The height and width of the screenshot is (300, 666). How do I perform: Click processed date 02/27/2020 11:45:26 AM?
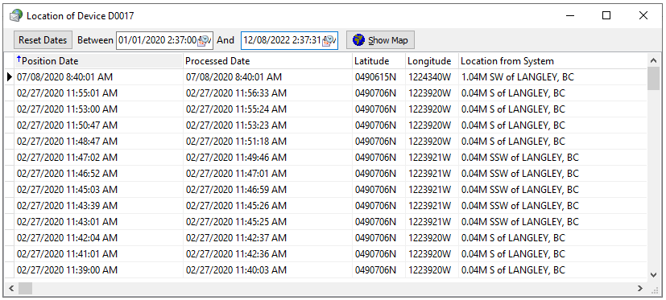(x=267, y=206)
